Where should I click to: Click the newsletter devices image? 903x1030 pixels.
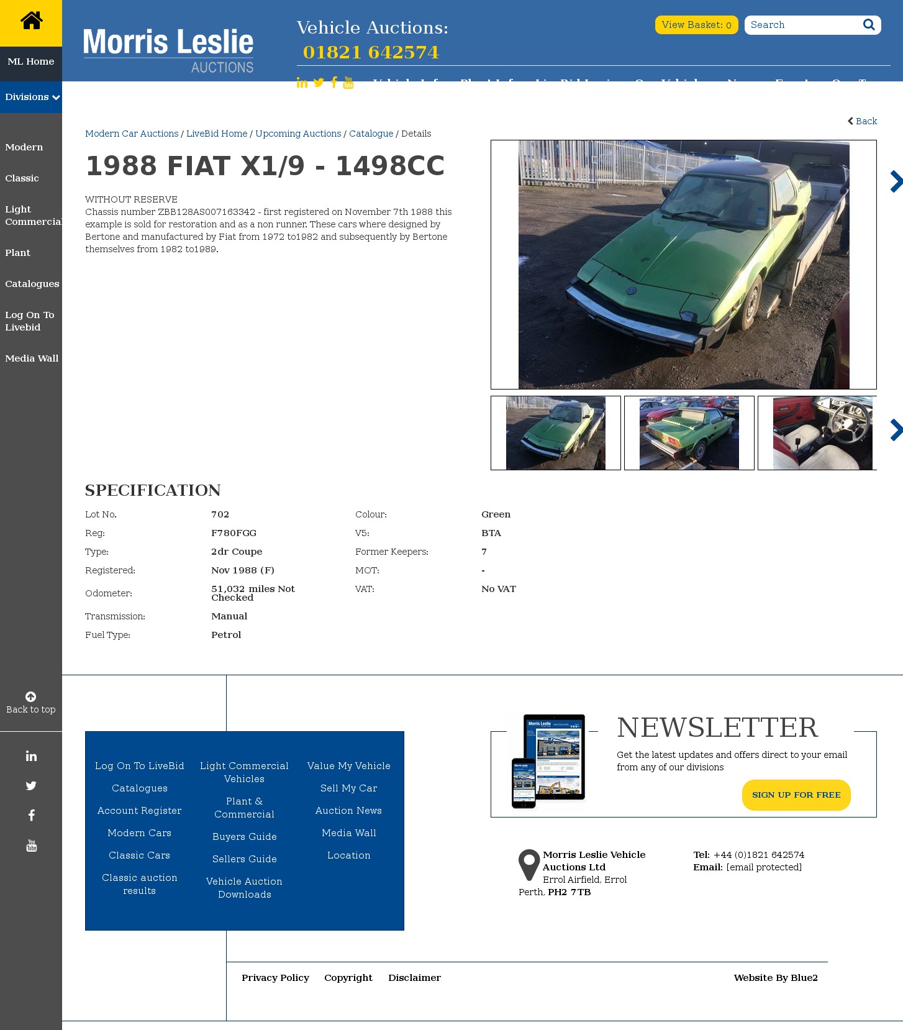548,761
